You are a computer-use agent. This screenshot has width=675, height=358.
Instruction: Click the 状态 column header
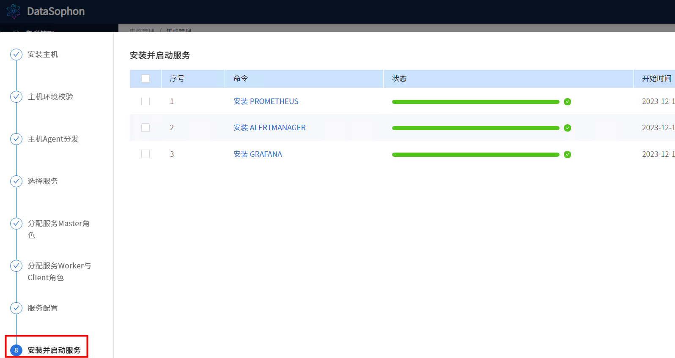pyautogui.click(x=399, y=79)
